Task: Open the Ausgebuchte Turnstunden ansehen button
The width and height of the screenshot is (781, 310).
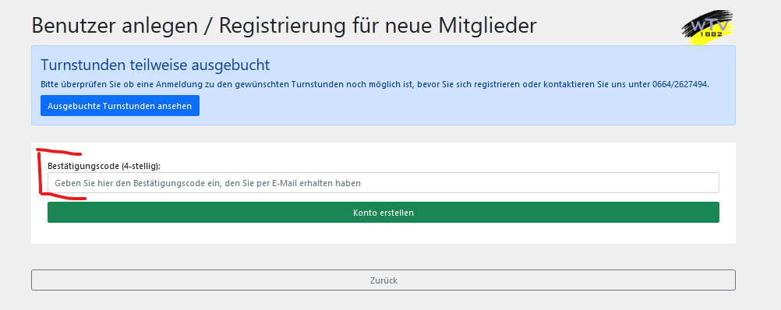Action: [119, 105]
